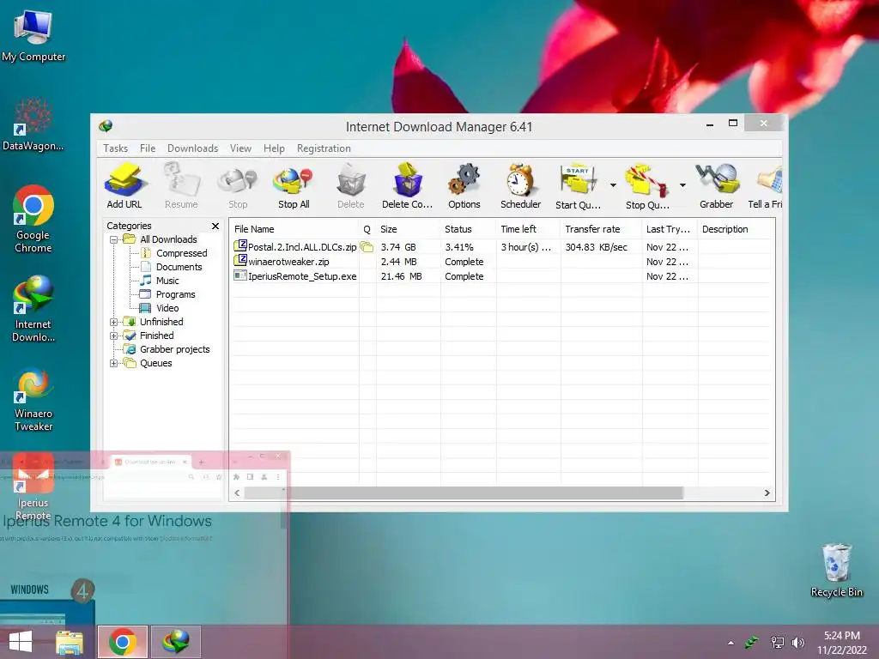The image size is (879, 659).
Task: Click the Stop Queue icon
Action: pos(647,186)
